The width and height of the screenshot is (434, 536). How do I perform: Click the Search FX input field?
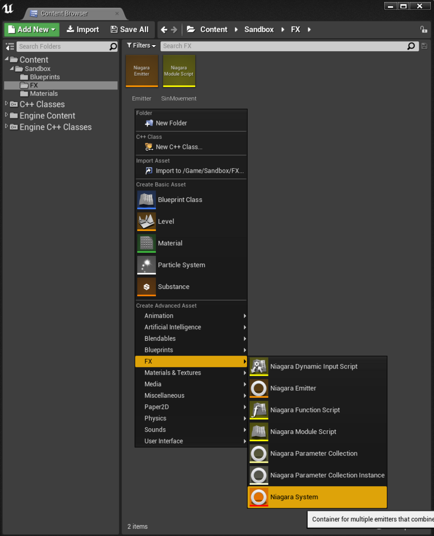pos(290,46)
